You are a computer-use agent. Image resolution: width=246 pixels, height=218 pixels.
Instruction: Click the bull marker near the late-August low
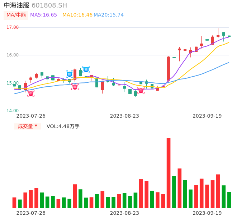click(x=141, y=90)
